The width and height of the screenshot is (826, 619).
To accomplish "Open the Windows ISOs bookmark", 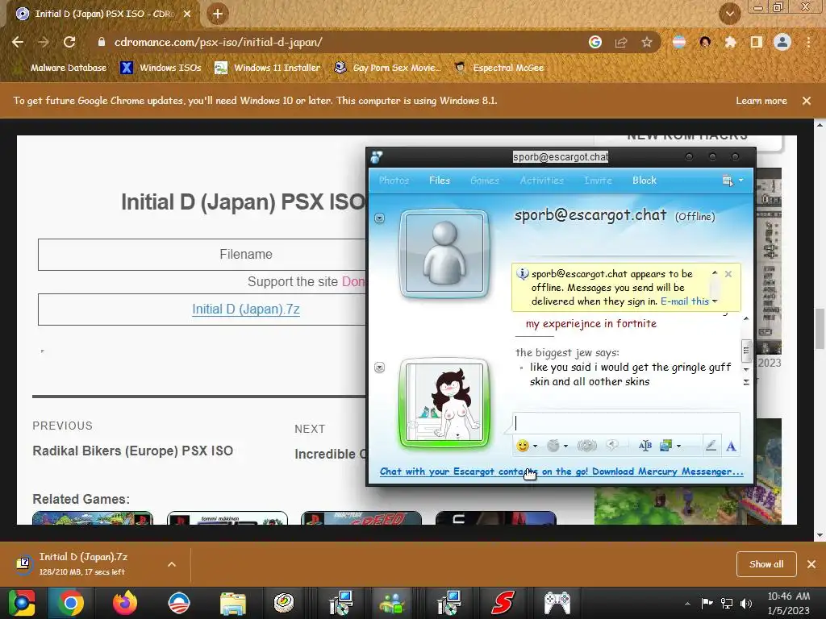I will (x=161, y=68).
